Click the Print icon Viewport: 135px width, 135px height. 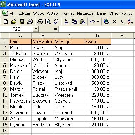click(x=40, y=22)
